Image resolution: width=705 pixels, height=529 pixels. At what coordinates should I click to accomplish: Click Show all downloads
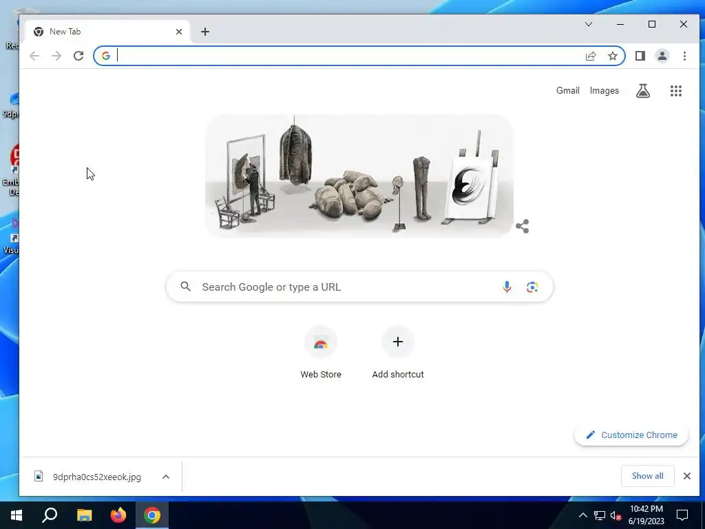click(647, 476)
